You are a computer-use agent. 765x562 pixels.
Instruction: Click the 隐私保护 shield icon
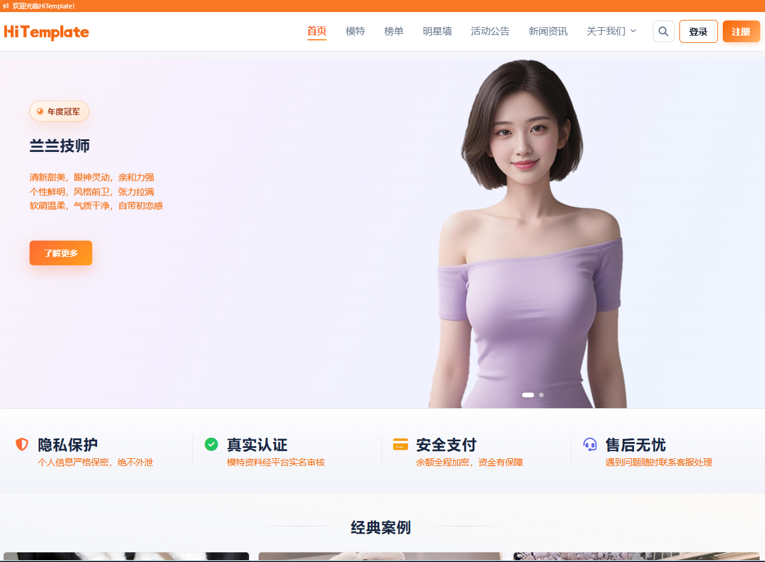pyautogui.click(x=21, y=444)
